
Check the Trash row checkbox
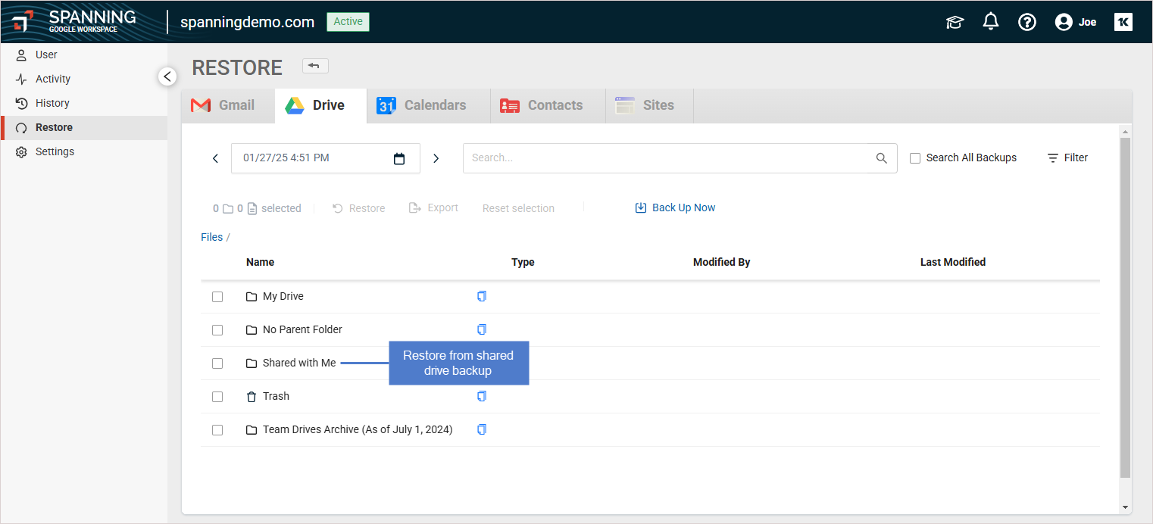point(217,397)
